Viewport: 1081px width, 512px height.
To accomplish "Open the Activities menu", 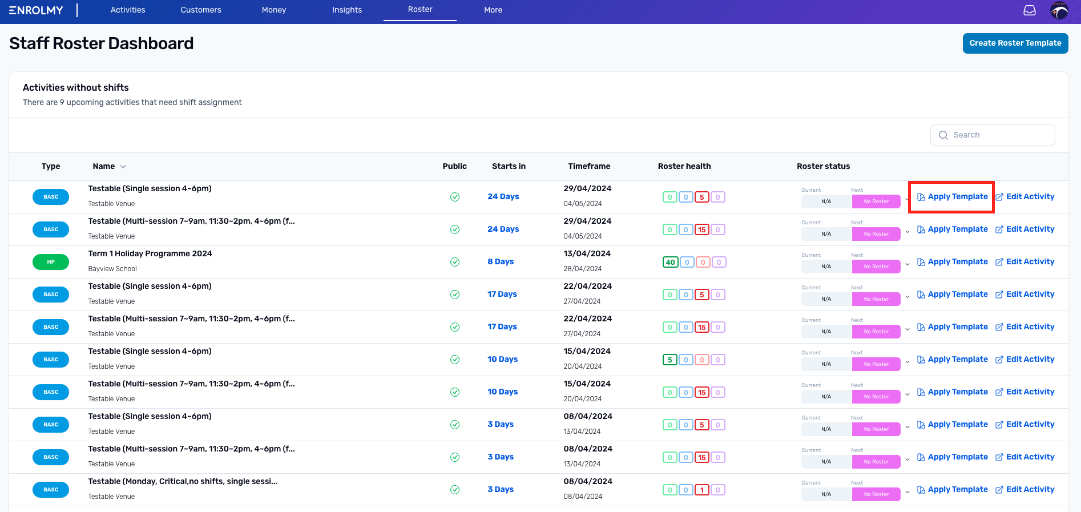I will pyautogui.click(x=128, y=10).
